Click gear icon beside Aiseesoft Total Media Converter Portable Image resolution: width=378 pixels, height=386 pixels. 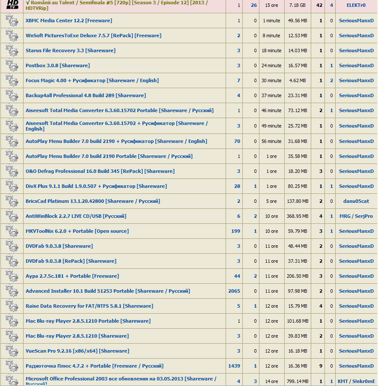point(12,110)
